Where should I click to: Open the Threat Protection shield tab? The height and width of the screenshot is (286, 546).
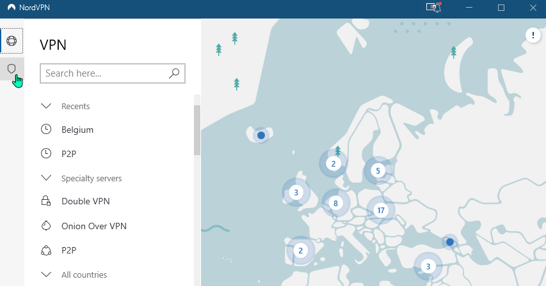(x=12, y=69)
